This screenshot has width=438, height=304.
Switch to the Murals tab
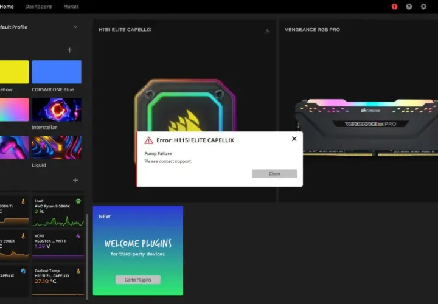tap(71, 7)
